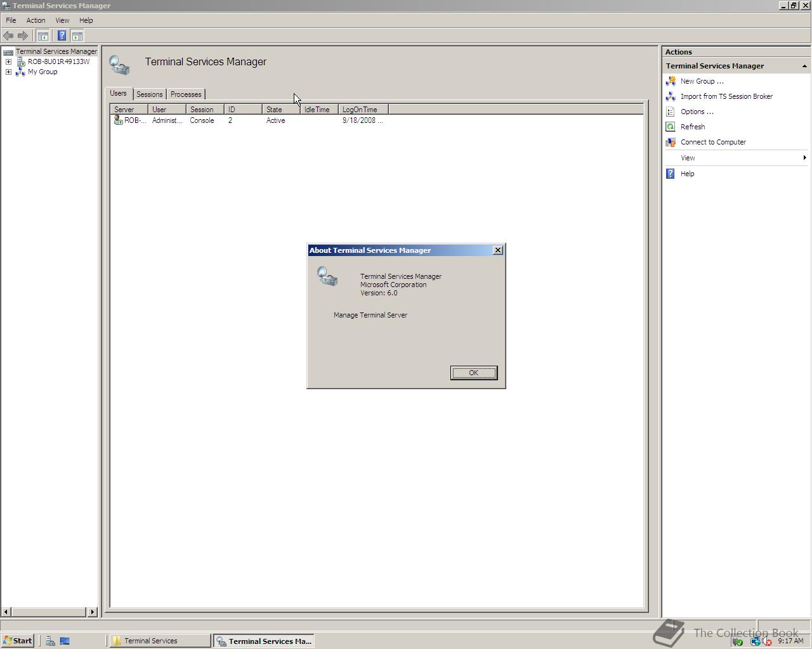This screenshot has height=649, width=812.
Task: Click the 9:17 AM system clock
Action: pos(790,641)
